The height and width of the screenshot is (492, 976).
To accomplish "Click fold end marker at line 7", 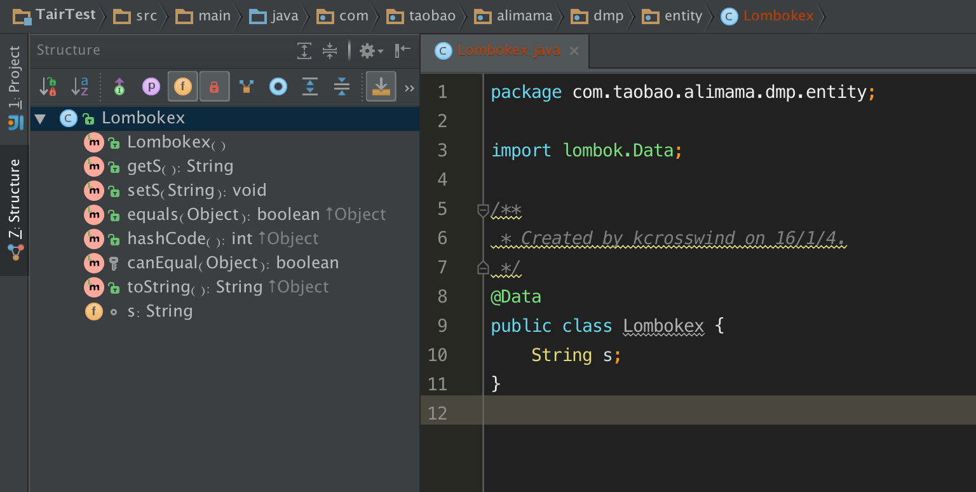I will click(483, 267).
